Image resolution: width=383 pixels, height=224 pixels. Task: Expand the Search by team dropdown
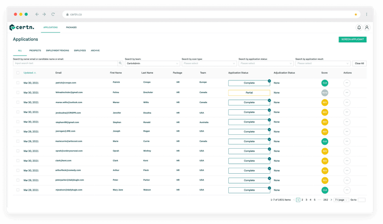point(151,64)
